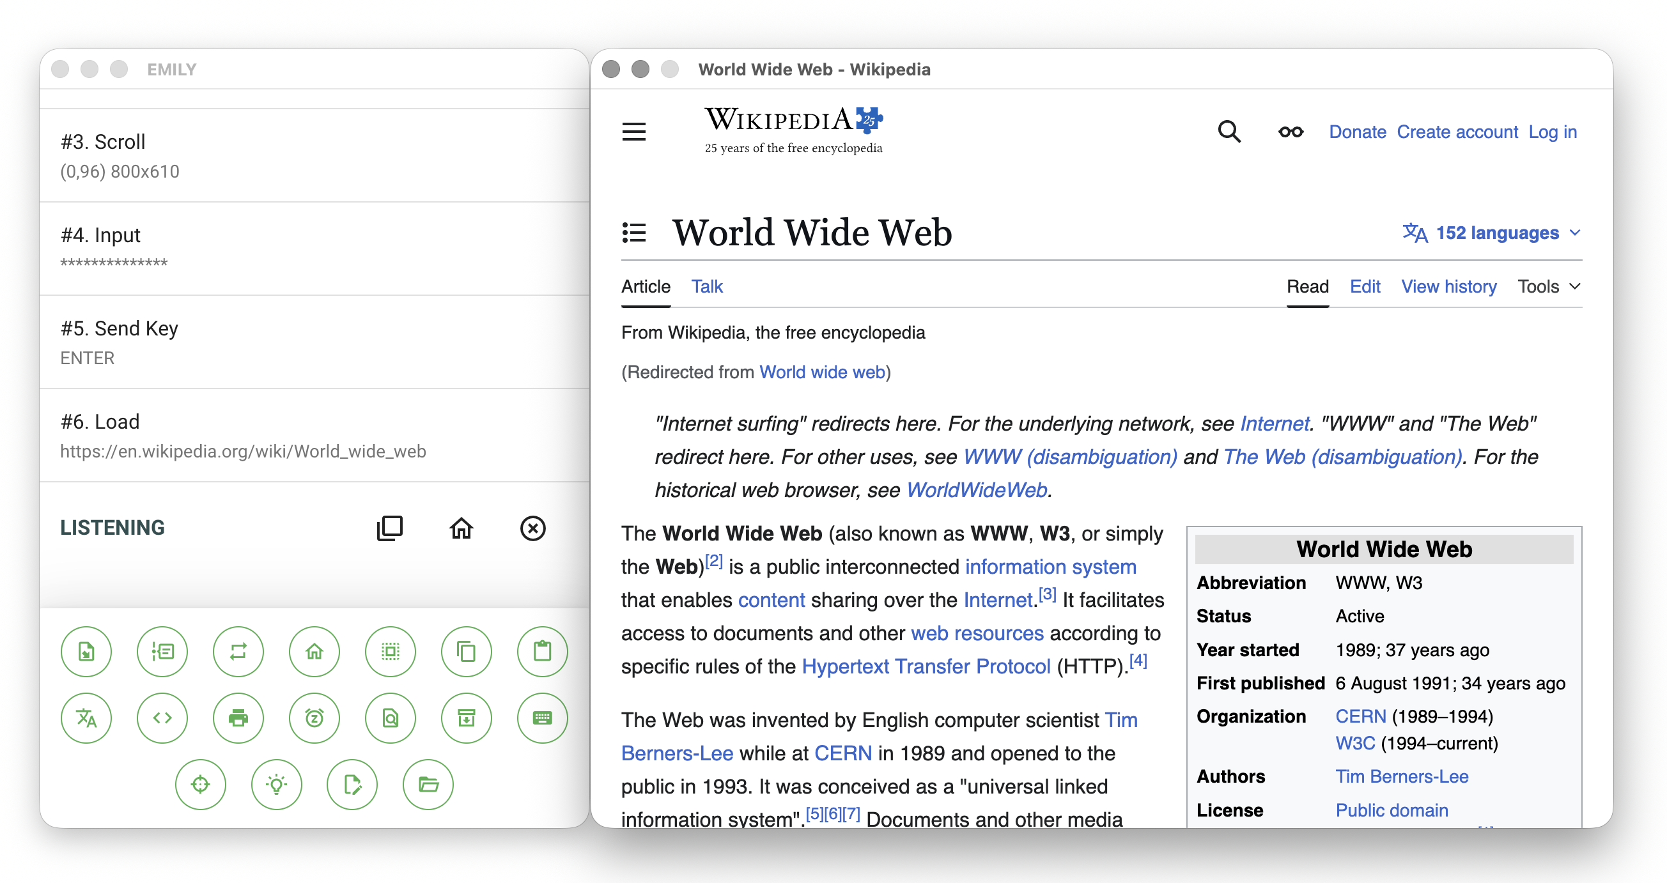Screen dimensions: 1667x883
Task: Click the green lightbulb icon
Action: 276,785
